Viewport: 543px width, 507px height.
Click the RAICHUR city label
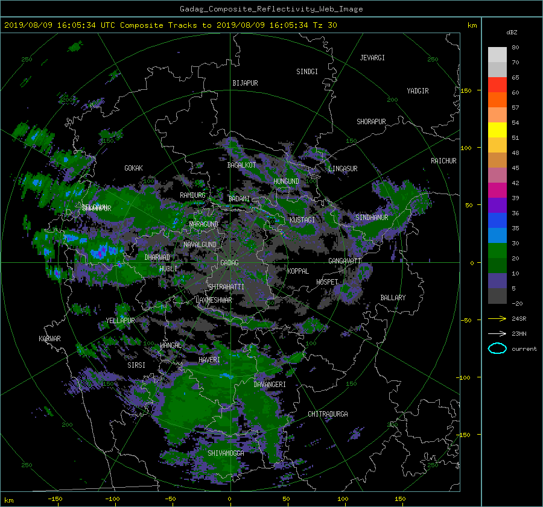pyautogui.click(x=443, y=161)
